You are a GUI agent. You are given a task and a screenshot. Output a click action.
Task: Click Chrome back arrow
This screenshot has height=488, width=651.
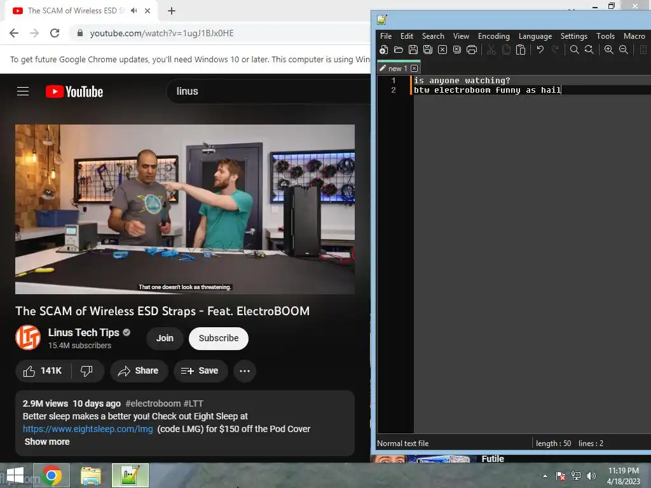(14, 33)
